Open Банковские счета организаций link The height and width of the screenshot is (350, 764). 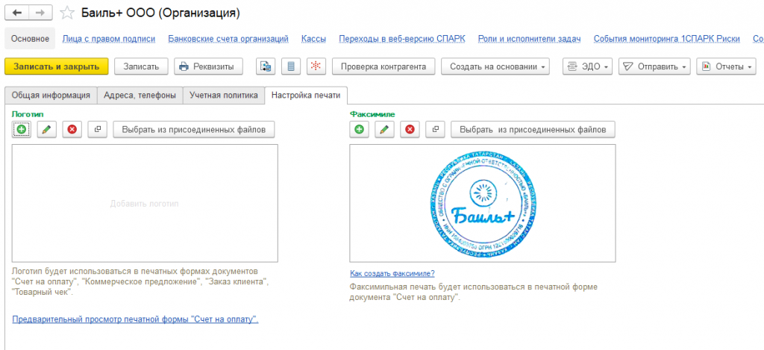click(x=228, y=39)
